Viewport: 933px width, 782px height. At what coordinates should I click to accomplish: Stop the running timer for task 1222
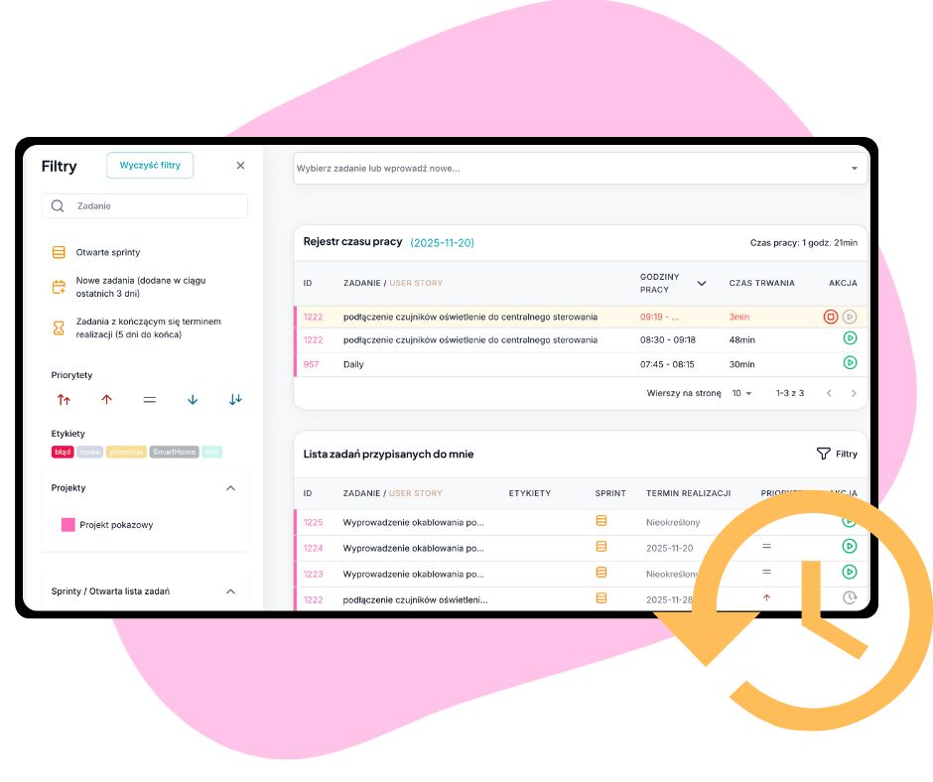[x=831, y=317]
